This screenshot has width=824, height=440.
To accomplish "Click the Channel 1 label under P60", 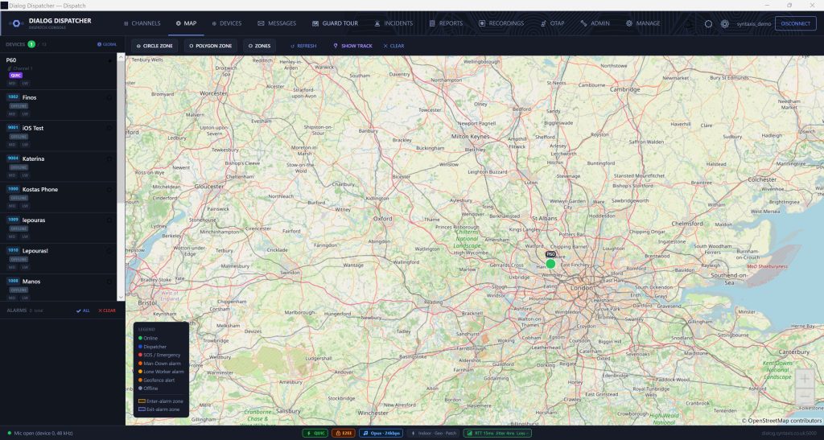I will [x=22, y=68].
